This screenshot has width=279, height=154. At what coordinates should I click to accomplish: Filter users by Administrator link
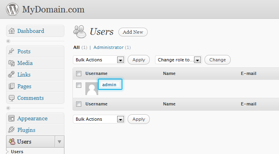pyautogui.click(x=108, y=47)
